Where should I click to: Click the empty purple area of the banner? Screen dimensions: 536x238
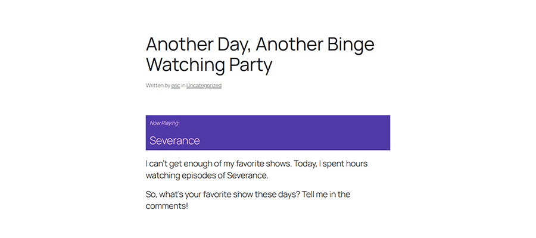tap(294, 133)
